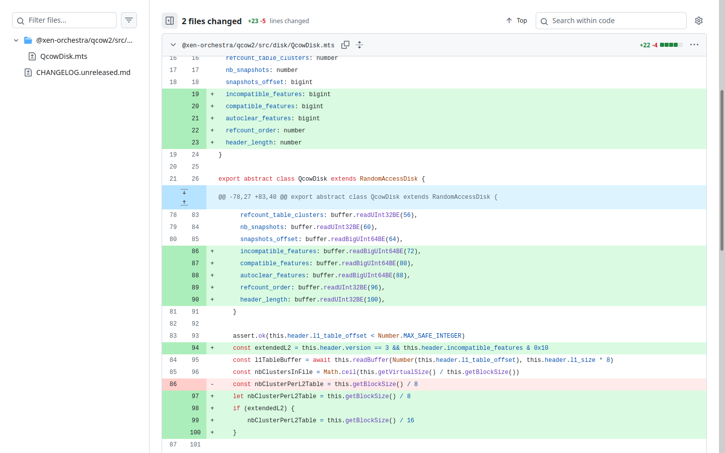Collapse the QcowDisk.mts file diff

173,45
